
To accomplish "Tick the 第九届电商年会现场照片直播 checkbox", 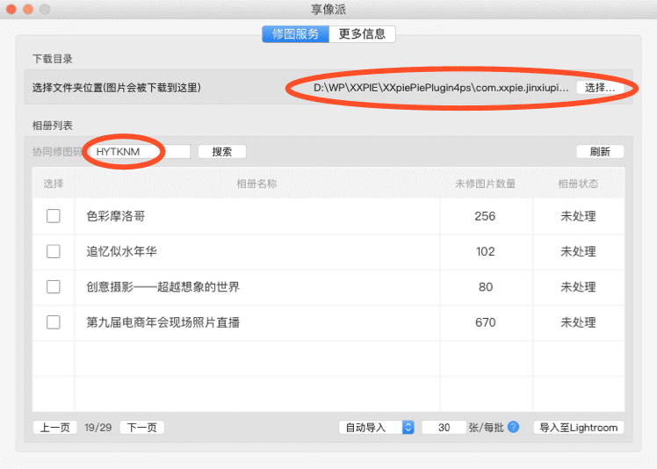I will (x=54, y=322).
